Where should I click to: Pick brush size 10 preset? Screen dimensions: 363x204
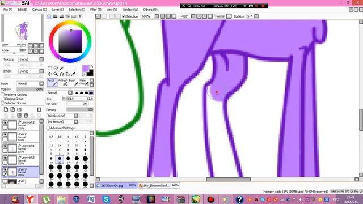(51, 160)
